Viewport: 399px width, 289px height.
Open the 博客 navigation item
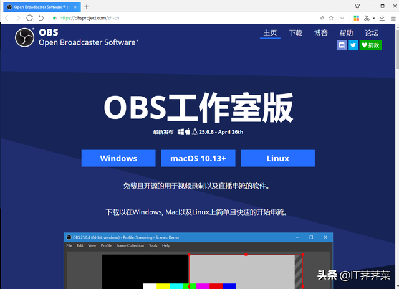[320, 32]
